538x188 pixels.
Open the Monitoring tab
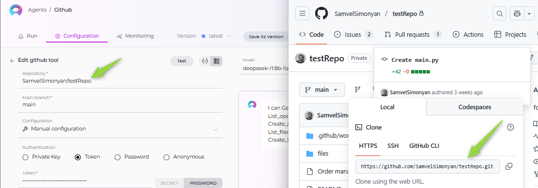135,36
